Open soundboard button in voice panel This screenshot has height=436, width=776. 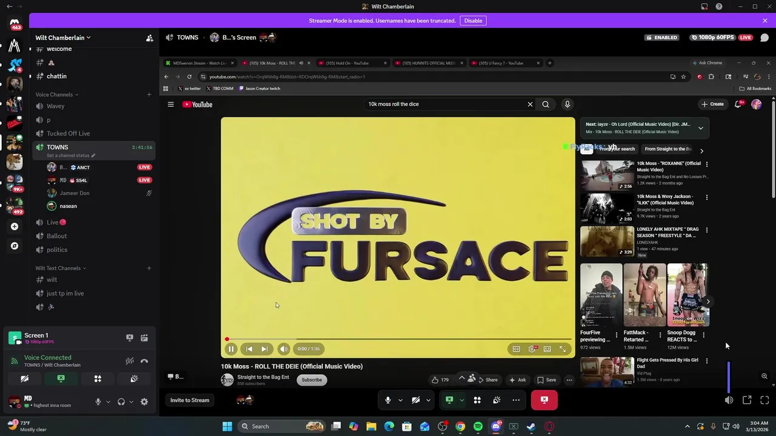134,379
